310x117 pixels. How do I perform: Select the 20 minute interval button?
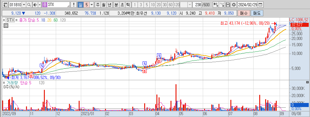click(159, 5)
